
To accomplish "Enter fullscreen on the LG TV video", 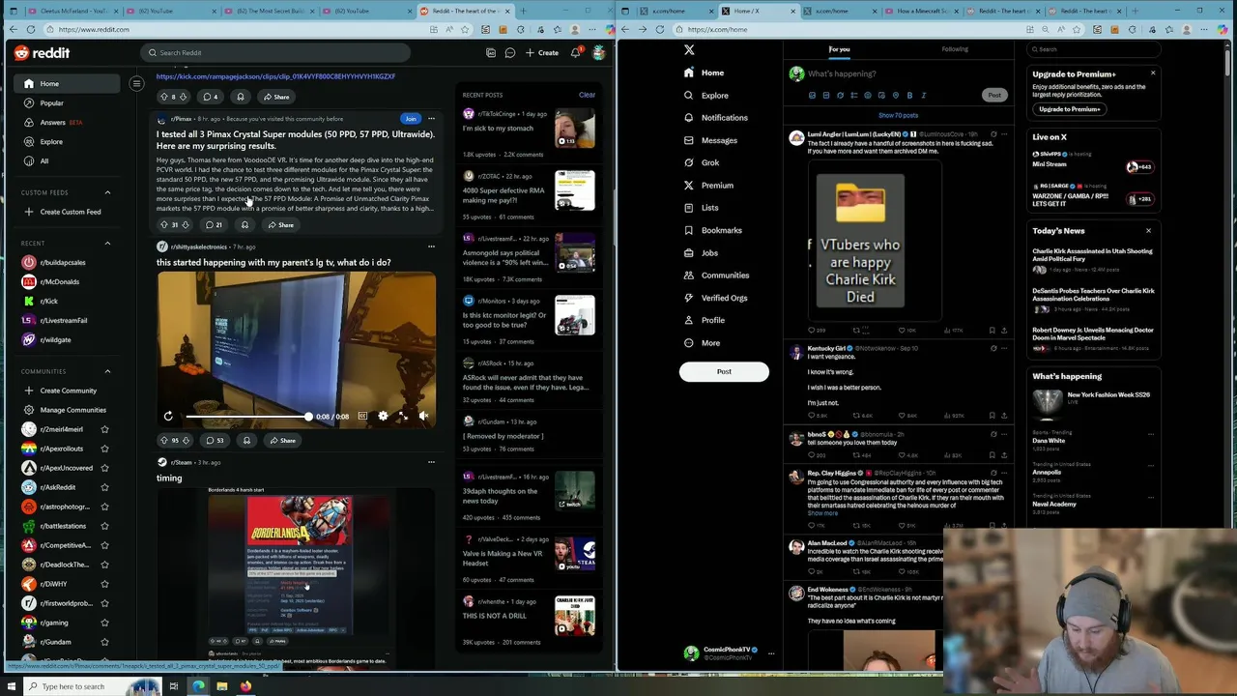I will point(403,416).
